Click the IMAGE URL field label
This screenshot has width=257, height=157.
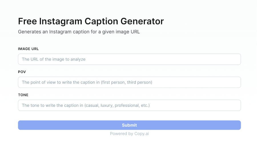click(28, 49)
